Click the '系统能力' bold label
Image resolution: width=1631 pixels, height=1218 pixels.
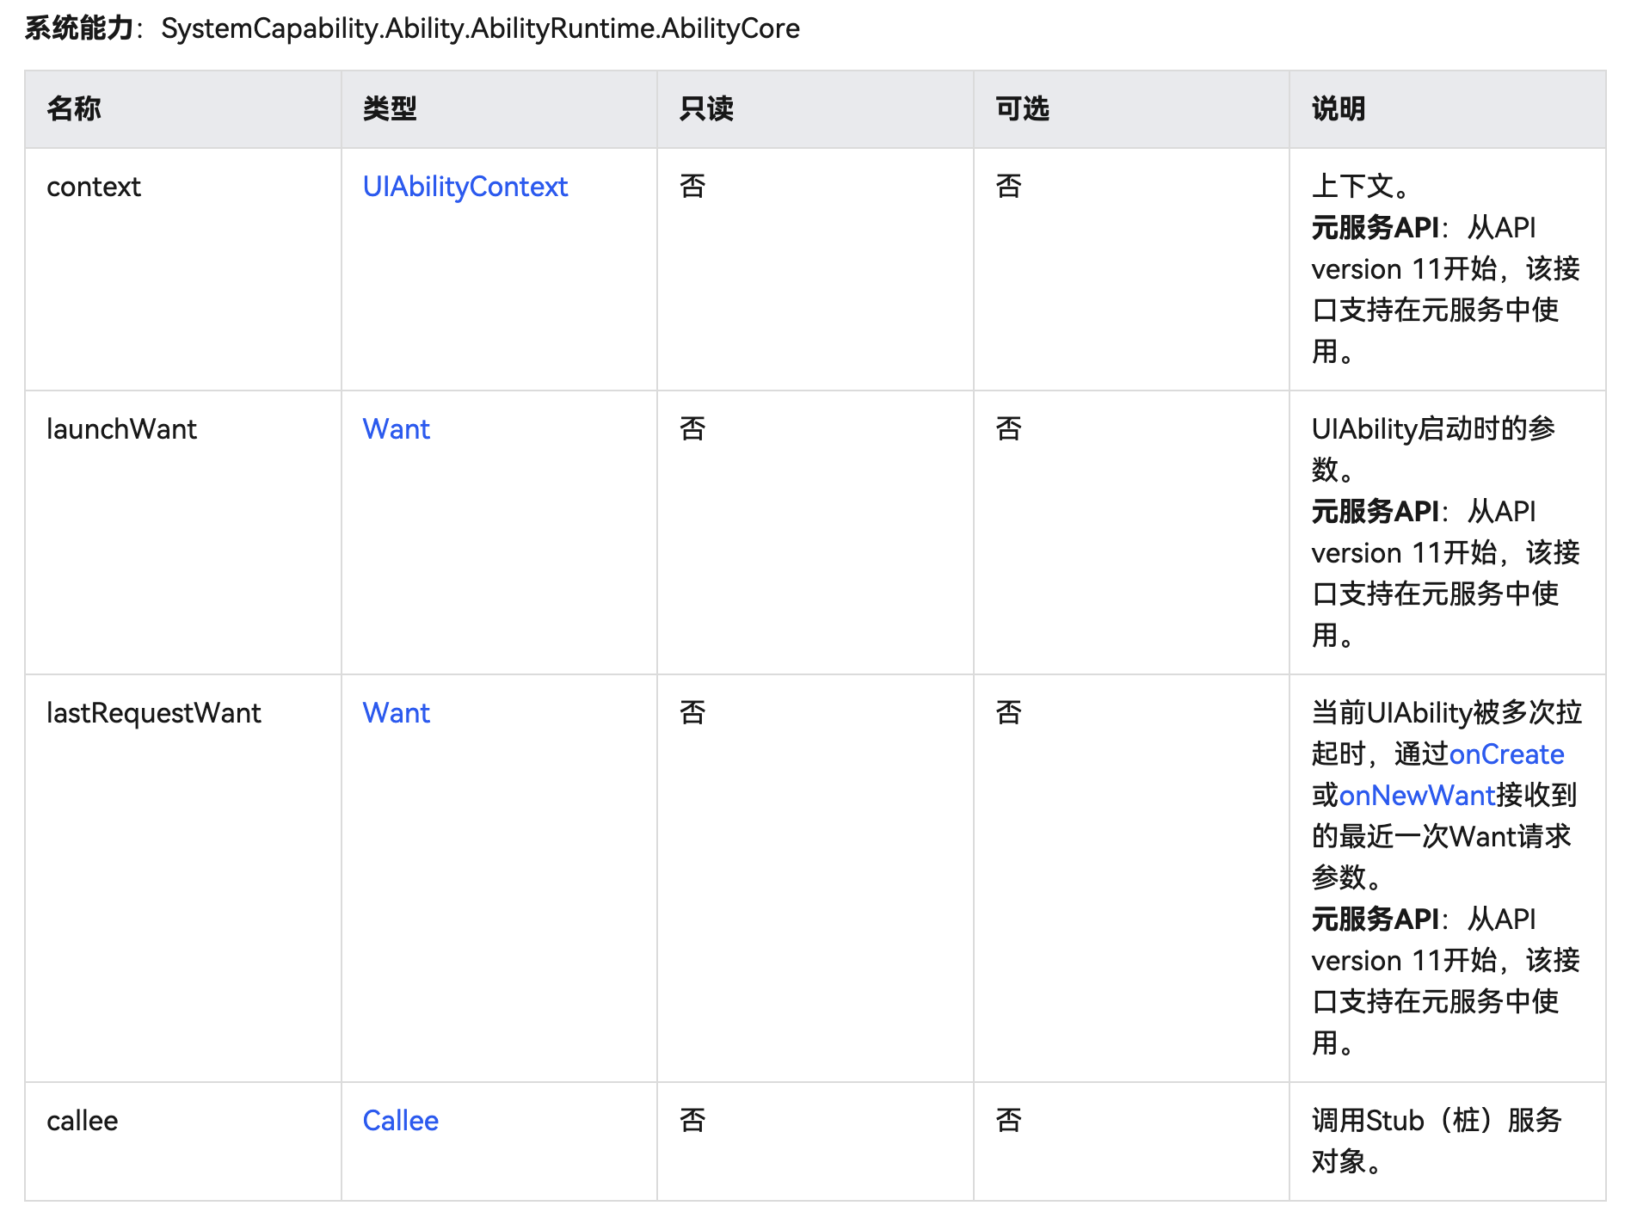[x=79, y=28]
